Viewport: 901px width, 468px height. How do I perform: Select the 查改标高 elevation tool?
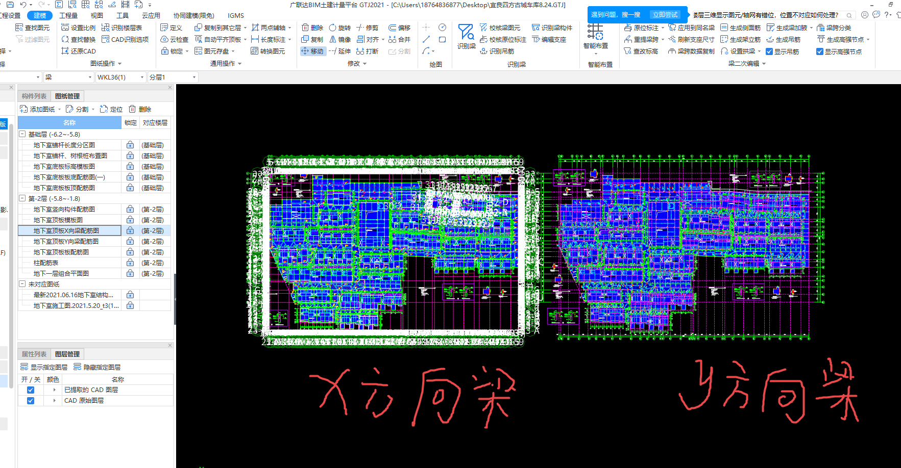tap(641, 51)
